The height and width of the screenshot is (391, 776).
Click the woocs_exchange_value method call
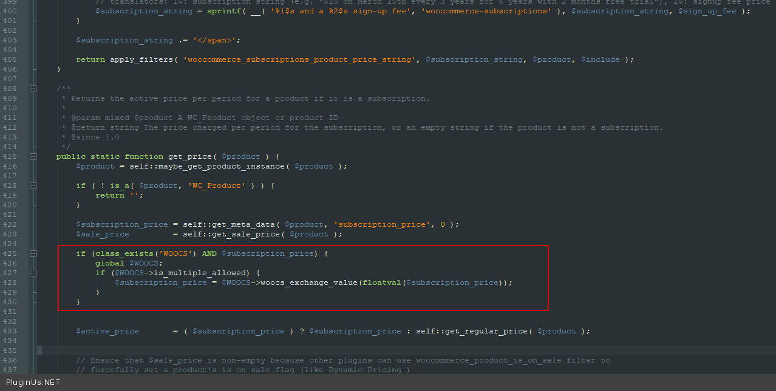(x=309, y=282)
